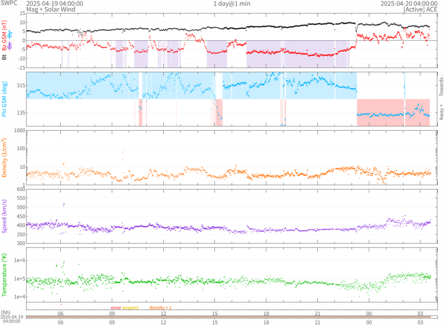
Task: Click the Speed (km/s) axis label
Action: (5, 216)
